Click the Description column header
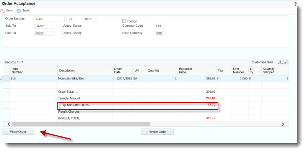Image resolution: width=306 pixels, height=152 pixels. pyautogui.click(x=85, y=71)
